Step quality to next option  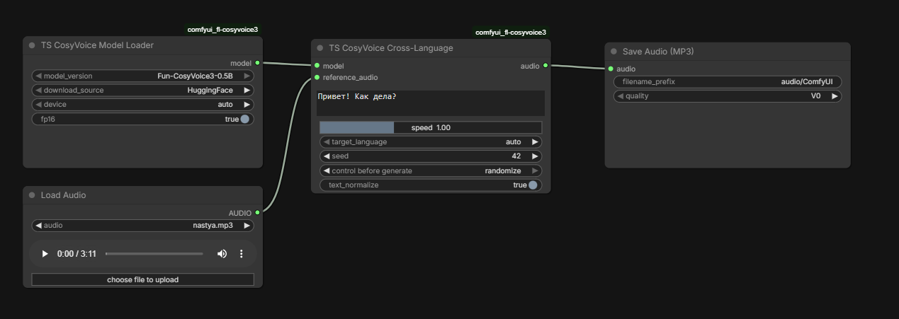[835, 95]
